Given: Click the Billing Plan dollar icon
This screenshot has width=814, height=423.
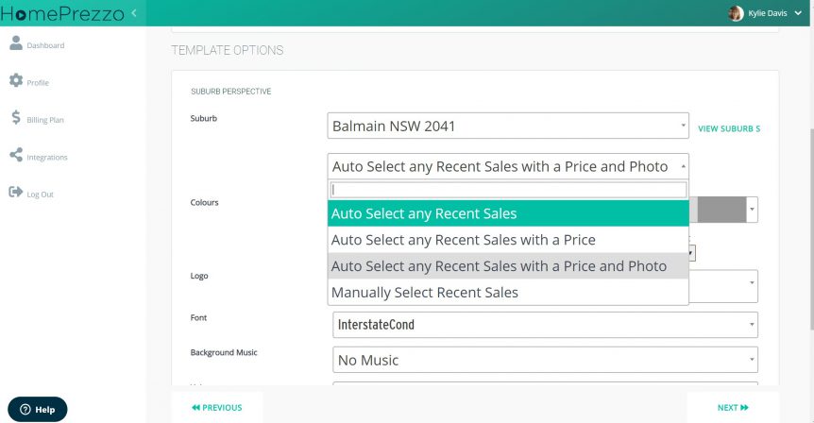Looking at the screenshot, I should [16, 117].
